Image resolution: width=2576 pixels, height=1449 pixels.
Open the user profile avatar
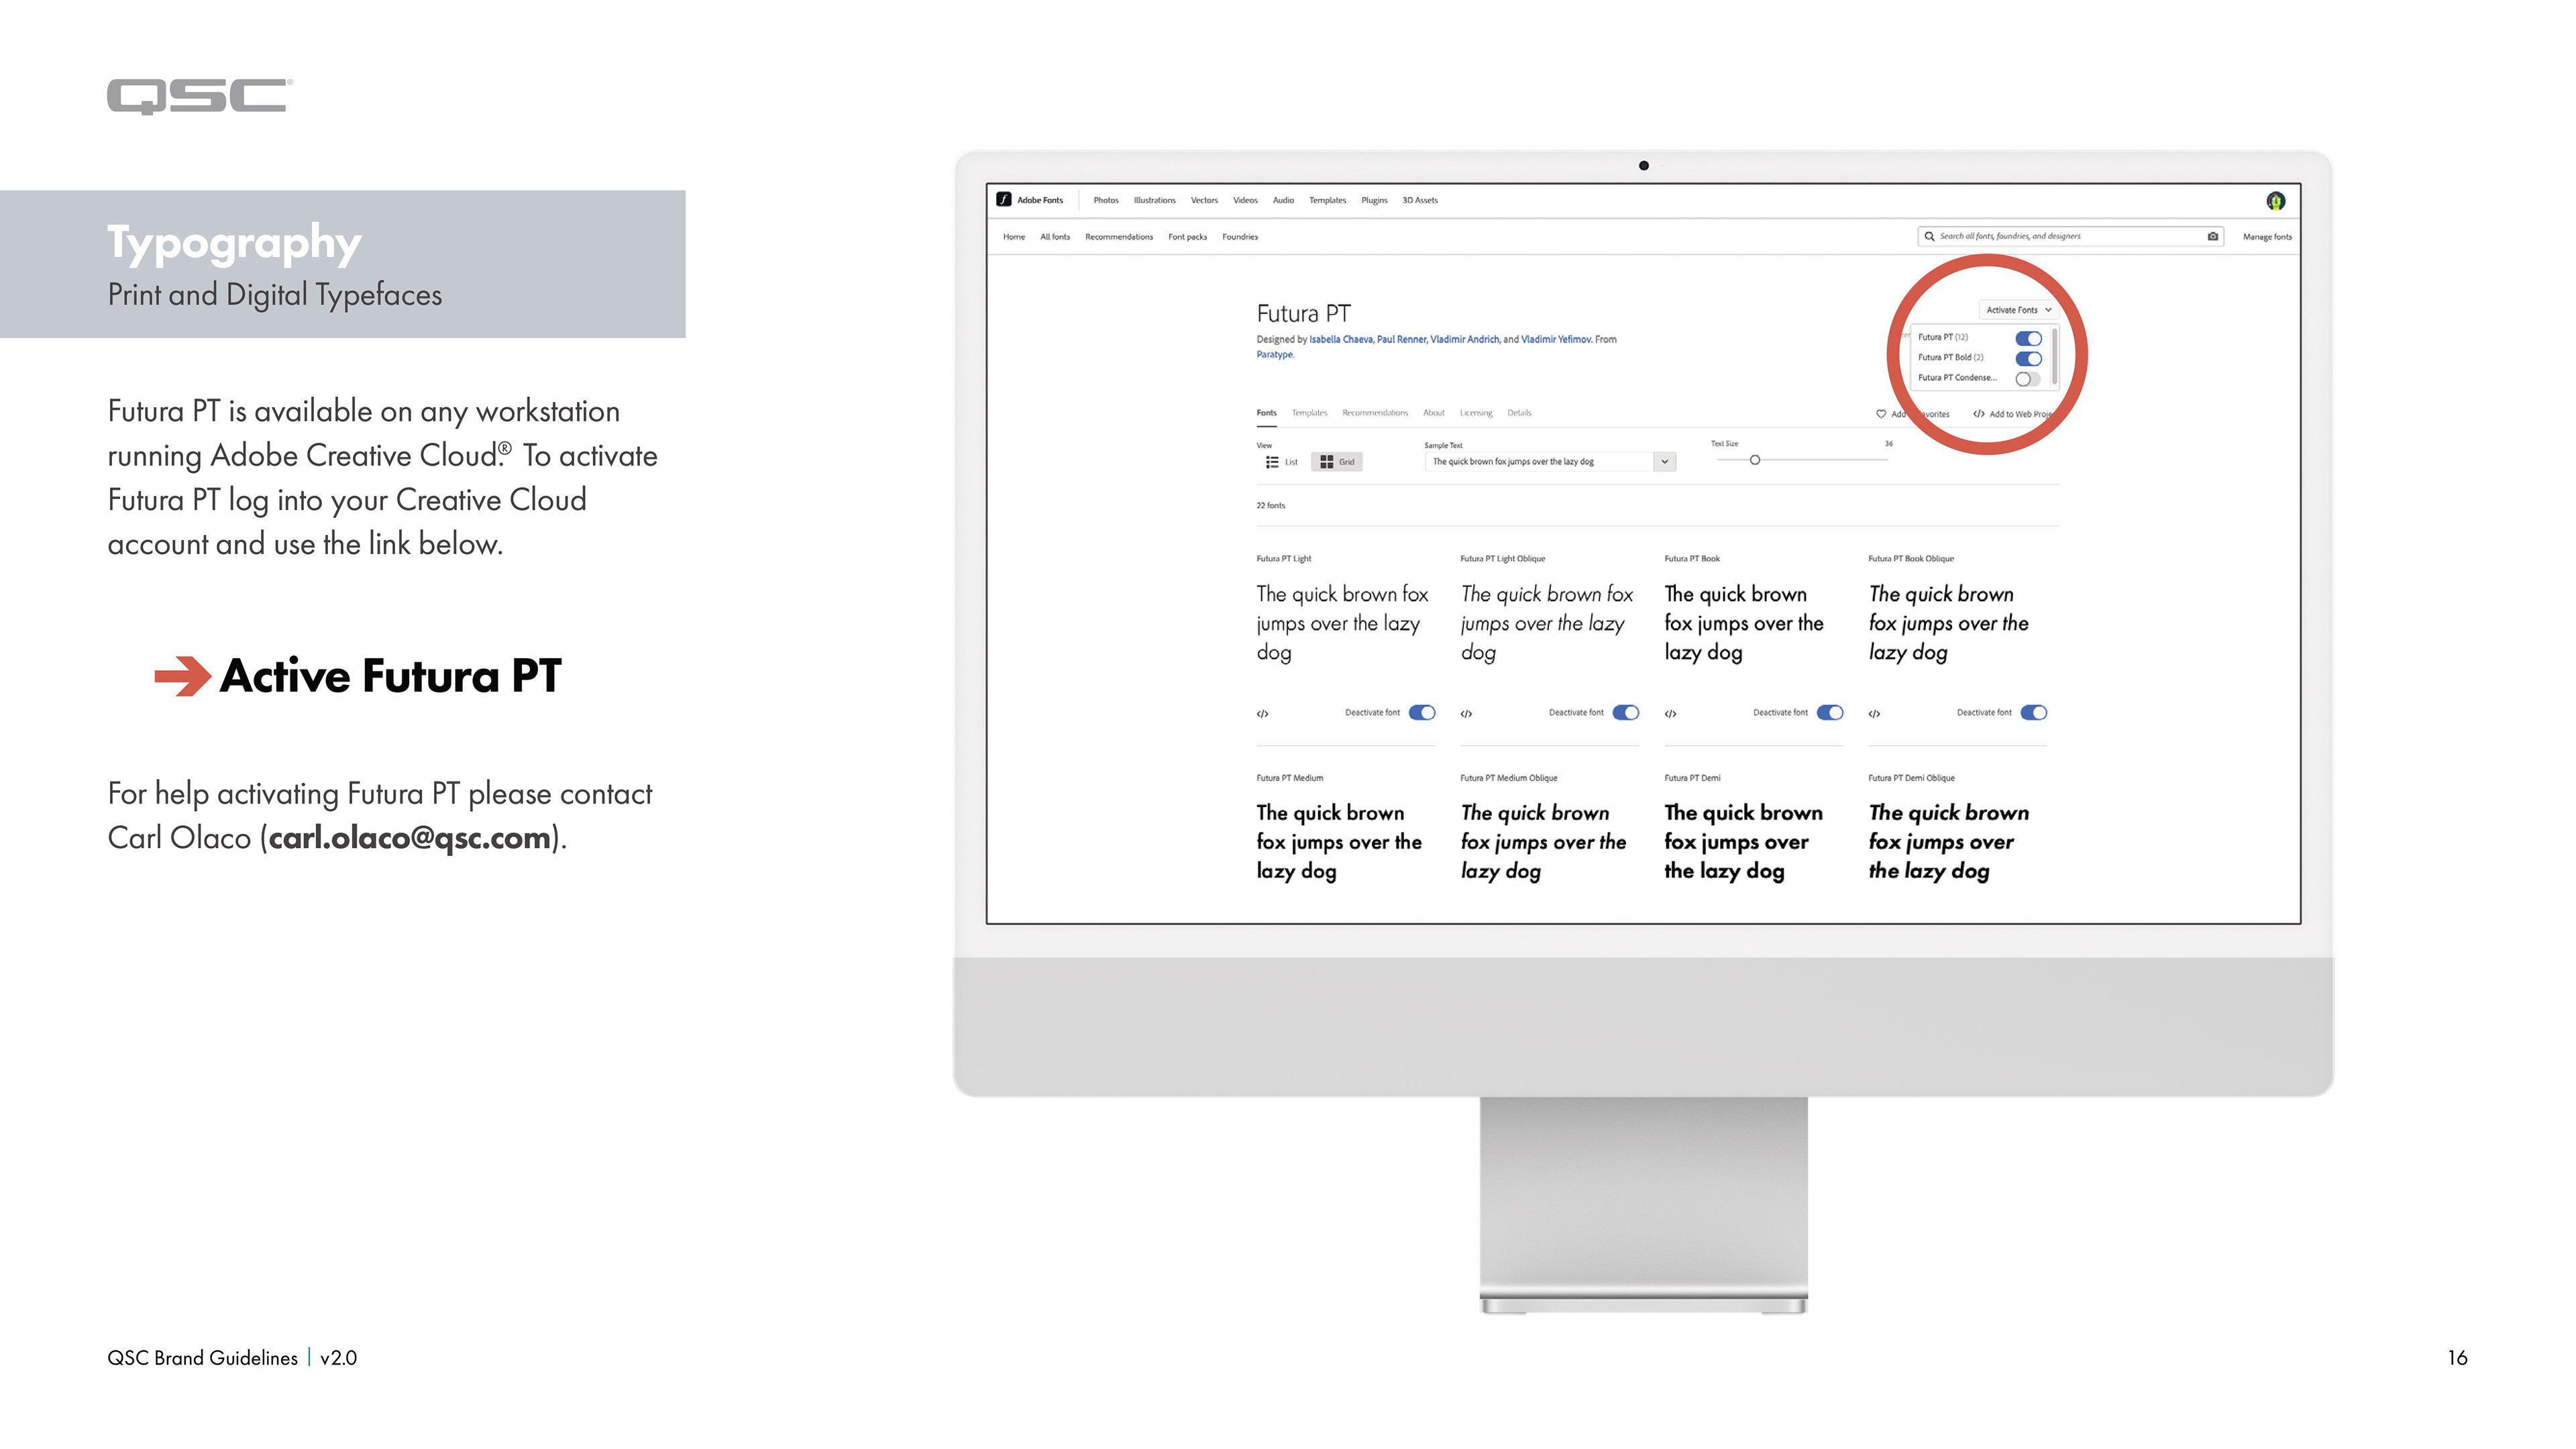pos(2275,201)
